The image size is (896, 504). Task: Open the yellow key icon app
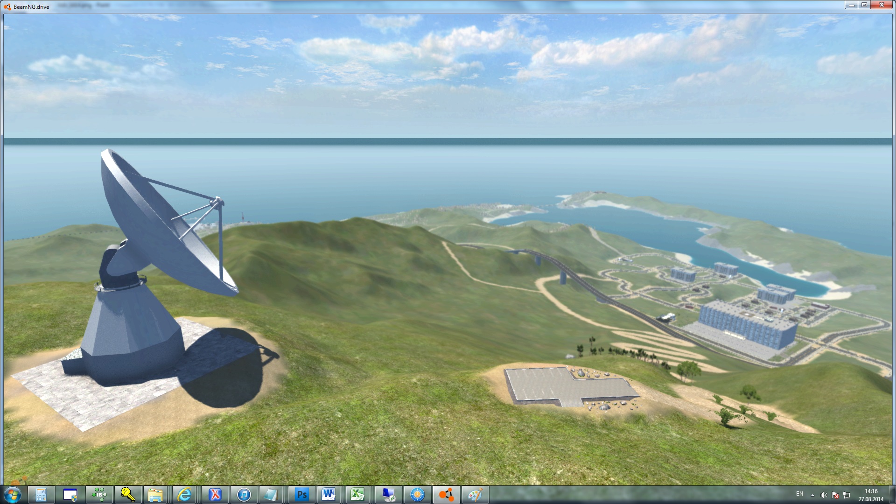tap(127, 494)
